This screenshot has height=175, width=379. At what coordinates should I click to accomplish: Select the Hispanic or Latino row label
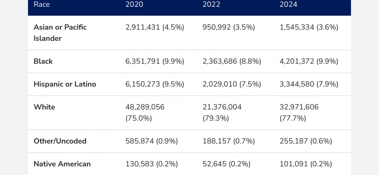(x=65, y=84)
